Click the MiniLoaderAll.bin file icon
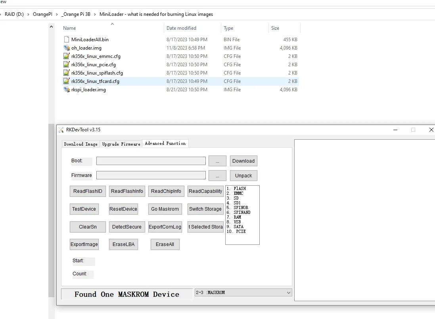Viewport: 435px width, 319px height. coord(67,39)
